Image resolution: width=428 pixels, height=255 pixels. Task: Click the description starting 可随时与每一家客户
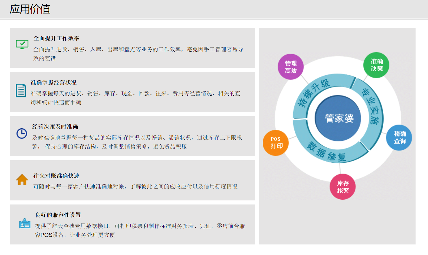point(135,187)
